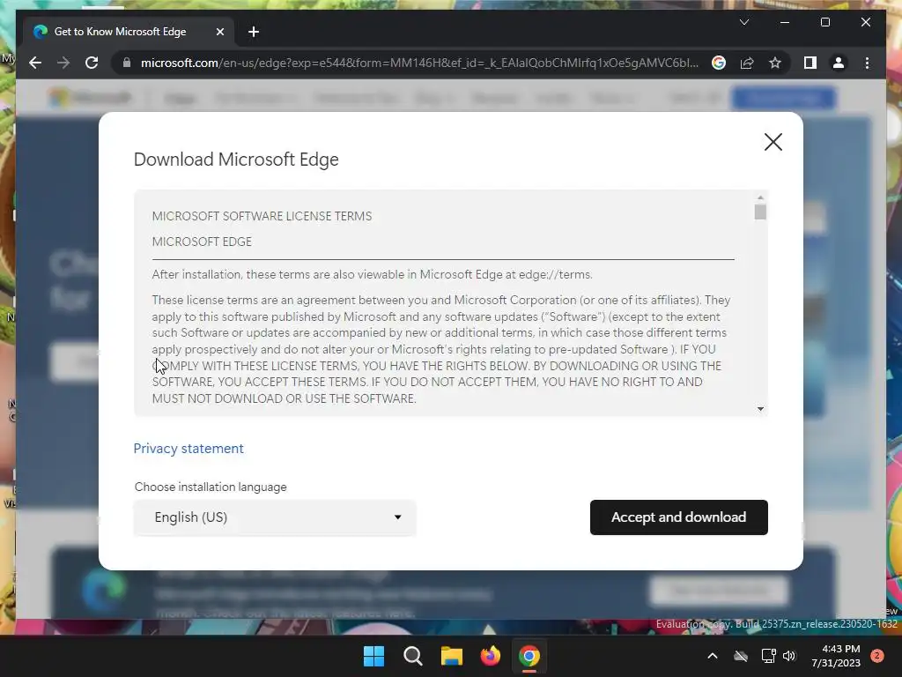Click the cloud sync tray icon
The width and height of the screenshot is (902, 677).
pyautogui.click(x=741, y=656)
